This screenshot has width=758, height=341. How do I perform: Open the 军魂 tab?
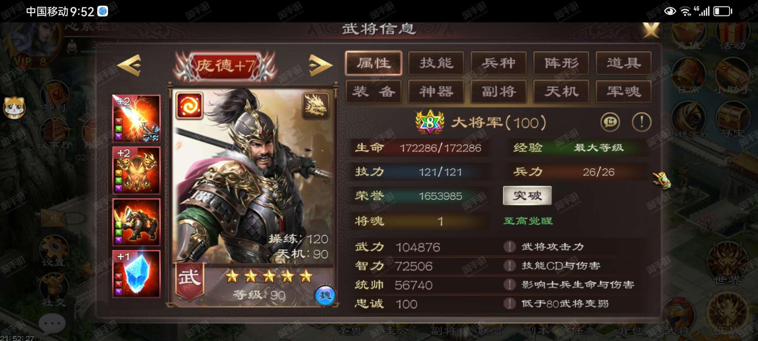tap(624, 92)
